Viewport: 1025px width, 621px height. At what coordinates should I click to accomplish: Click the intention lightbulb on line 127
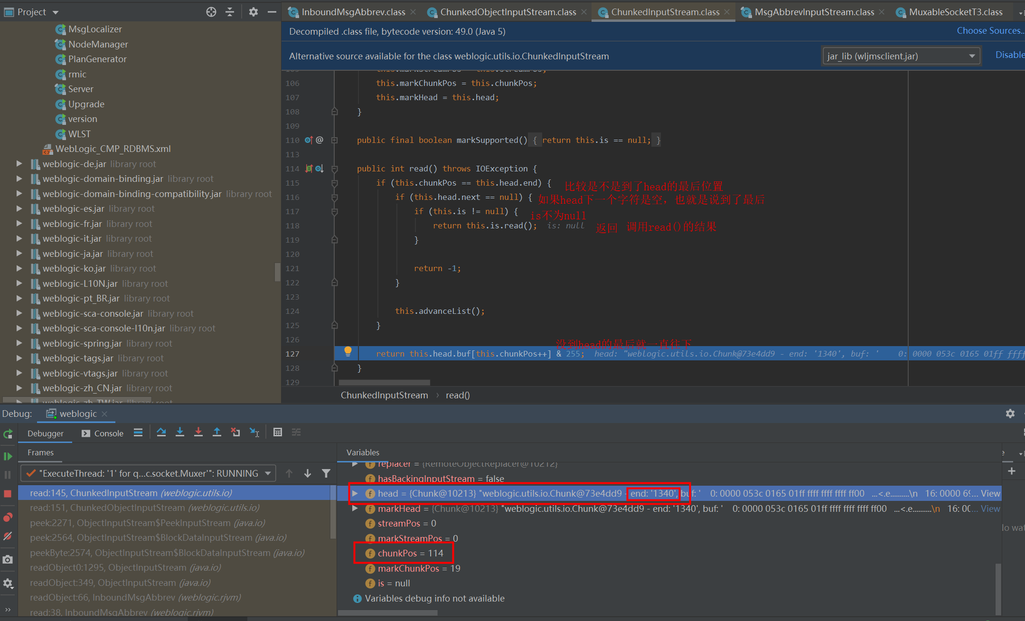[x=348, y=351]
